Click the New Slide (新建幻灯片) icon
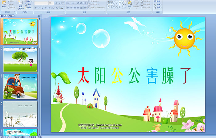The height and width of the screenshot is (138, 216). click(x=20, y=3)
